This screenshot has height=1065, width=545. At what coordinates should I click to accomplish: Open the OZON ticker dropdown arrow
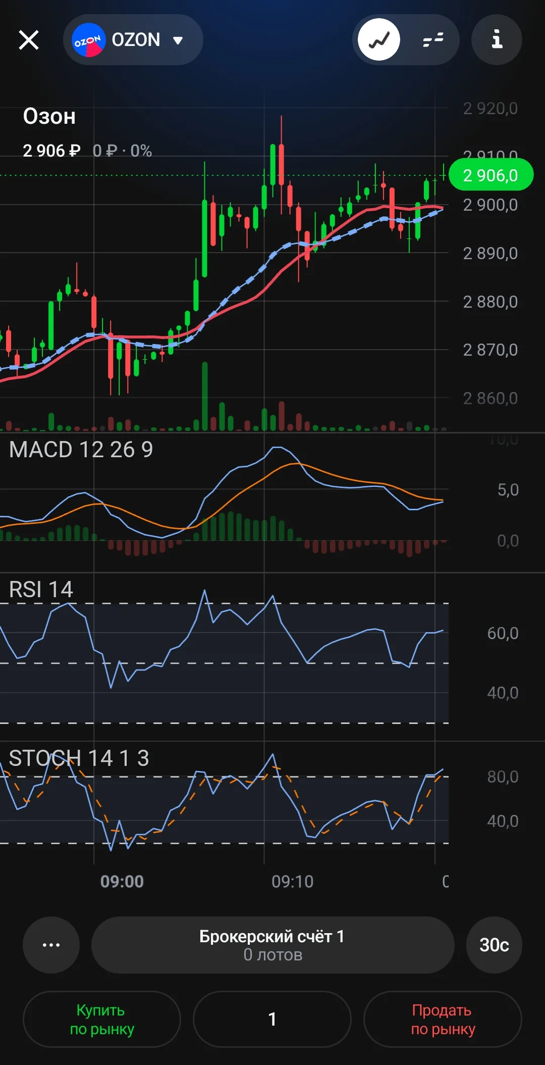(178, 40)
